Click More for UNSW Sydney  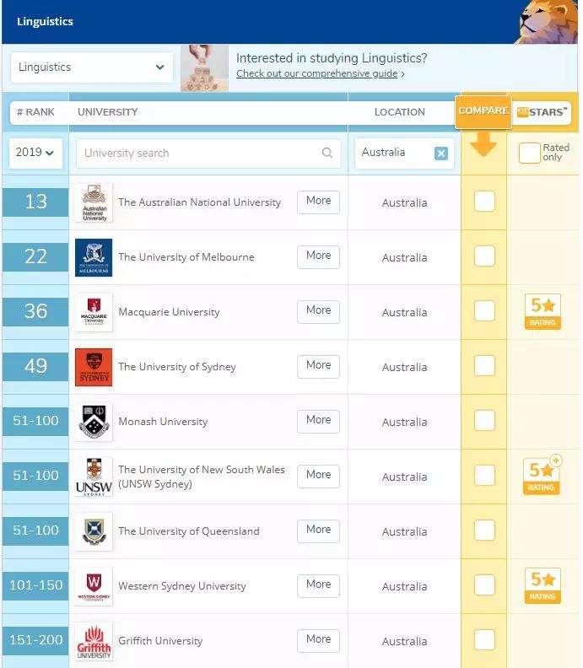pos(318,476)
